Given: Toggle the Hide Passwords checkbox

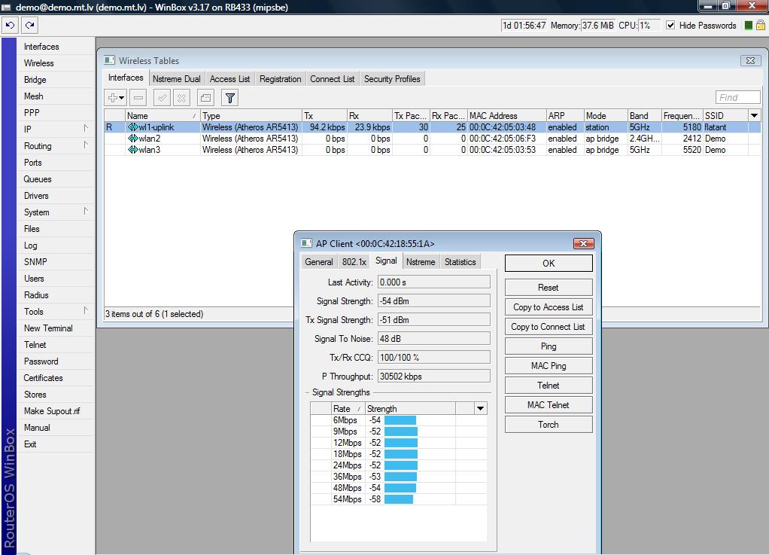Looking at the screenshot, I should pos(670,25).
